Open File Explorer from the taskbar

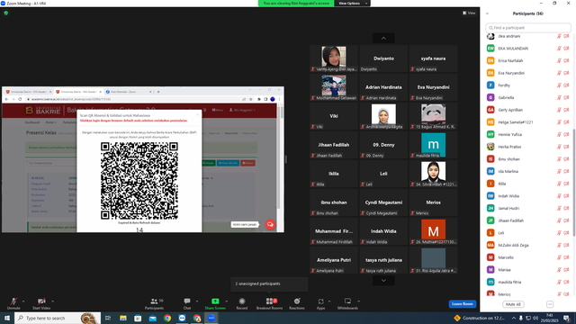123,318
